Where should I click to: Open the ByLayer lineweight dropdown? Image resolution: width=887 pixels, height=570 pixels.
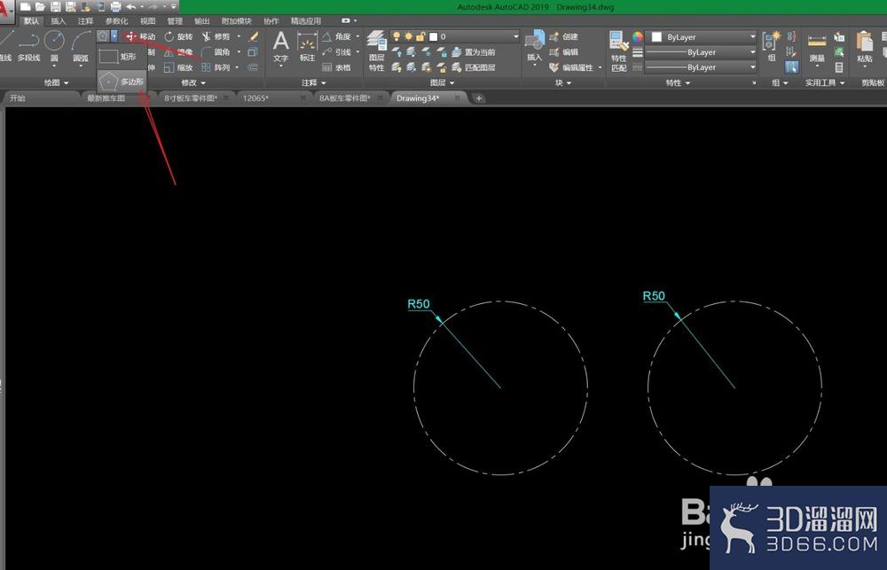click(702, 52)
